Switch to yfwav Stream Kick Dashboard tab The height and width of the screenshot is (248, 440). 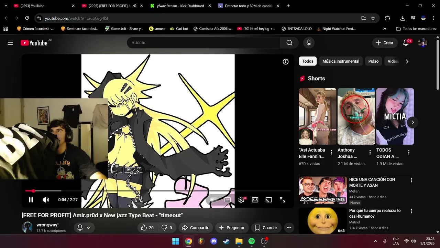click(180, 6)
